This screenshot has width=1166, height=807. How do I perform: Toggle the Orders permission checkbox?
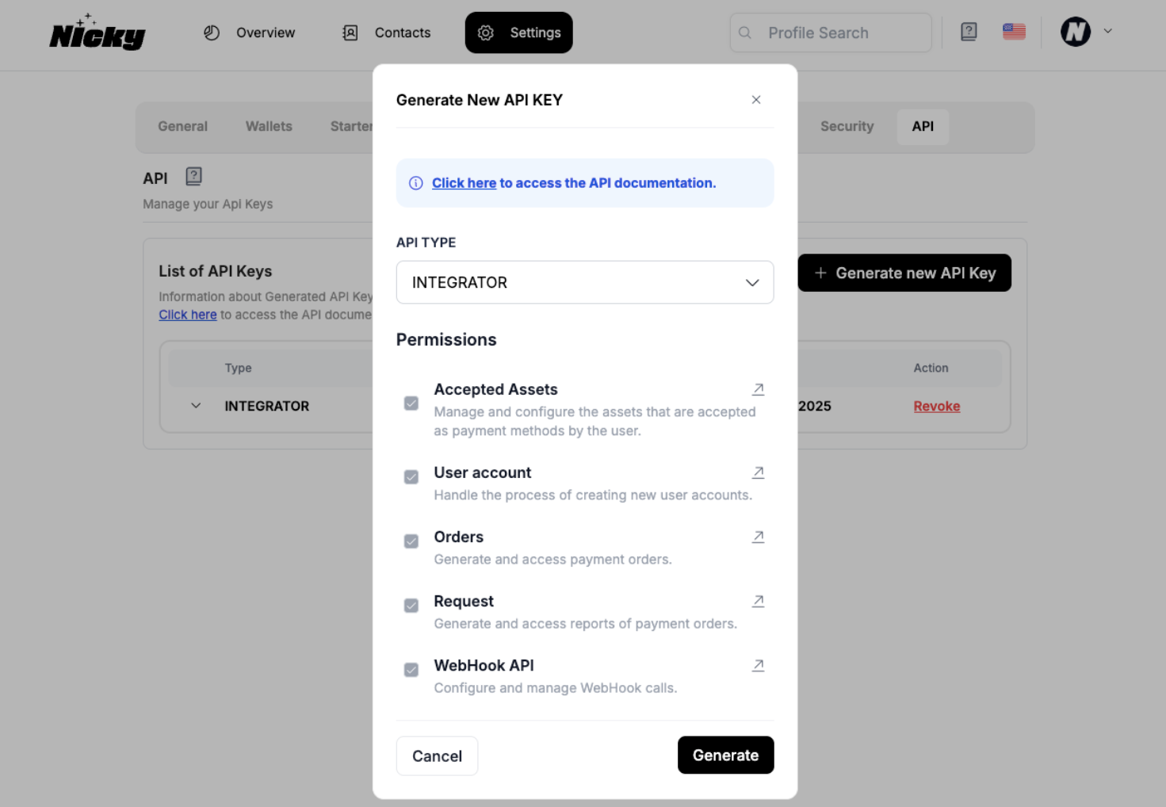click(411, 541)
